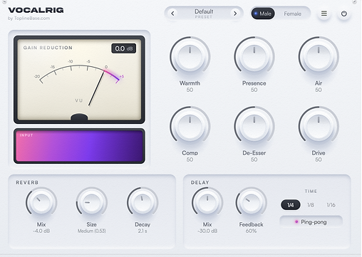The image size is (362, 257).
Task: Click the Air value 50
Action: point(319,90)
